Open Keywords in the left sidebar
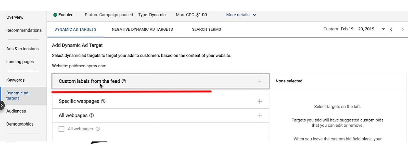The height and width of the screenshot is (153, 408). [x=16, y=80]
